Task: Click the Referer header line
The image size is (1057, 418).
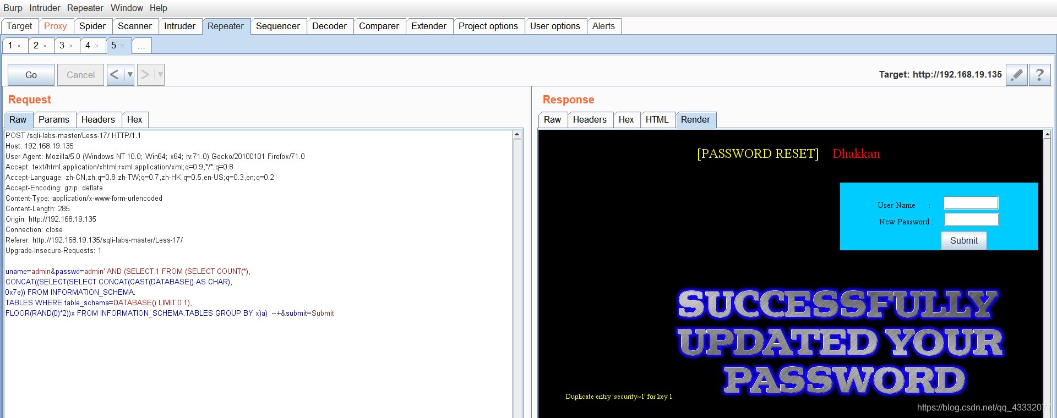Action: 94,240
